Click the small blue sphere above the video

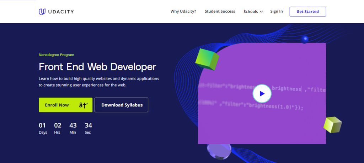pos(304,39)
